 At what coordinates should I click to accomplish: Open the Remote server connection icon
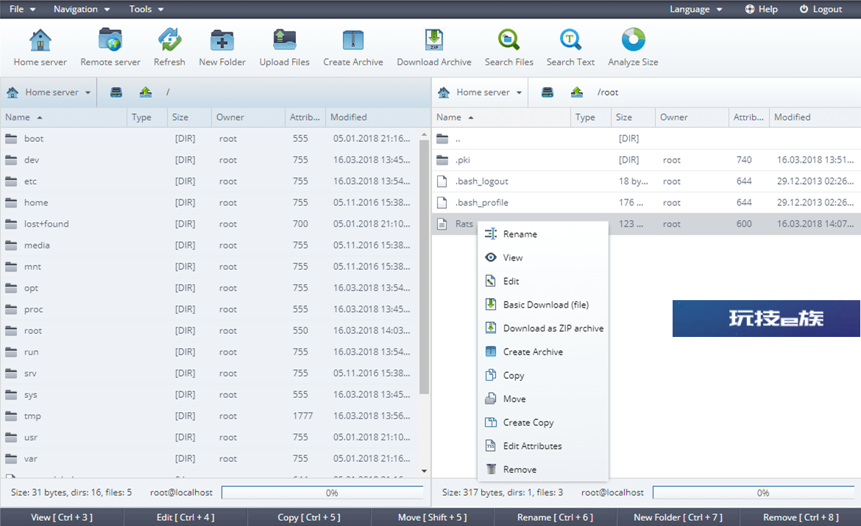[110, 40]
